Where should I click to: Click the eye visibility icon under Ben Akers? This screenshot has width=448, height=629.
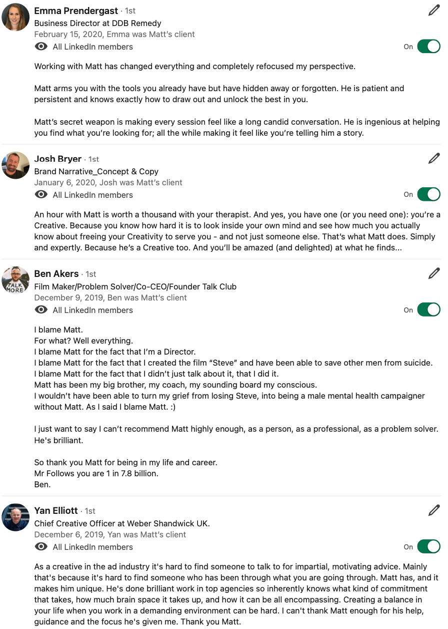41,310
